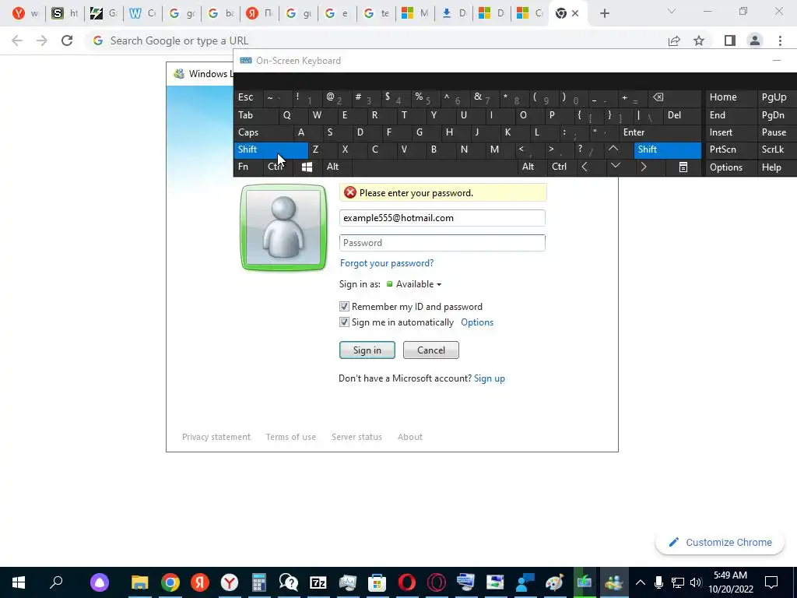The width and height of the screenshot is (797, 598).
Task: Go back with the Chrome back arrow
Action: 17,40
